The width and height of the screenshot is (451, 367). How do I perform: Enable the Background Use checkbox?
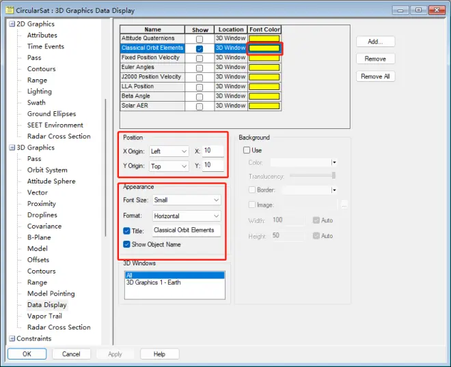(247, 150)
